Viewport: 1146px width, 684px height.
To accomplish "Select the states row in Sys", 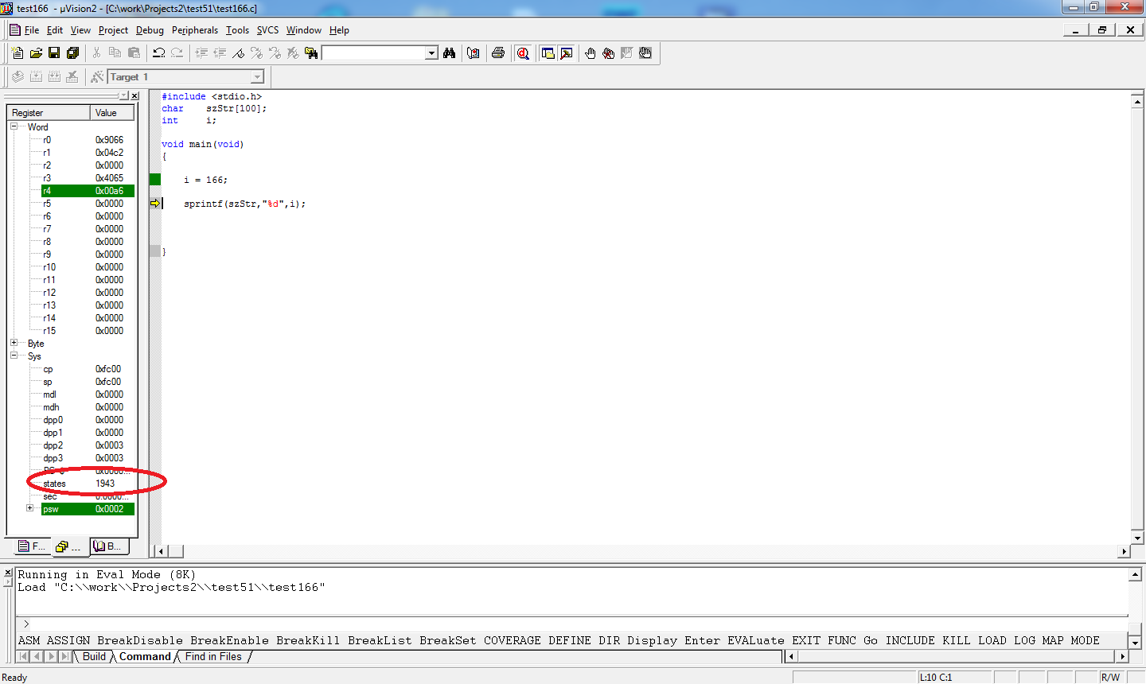I will pos(88,484).
